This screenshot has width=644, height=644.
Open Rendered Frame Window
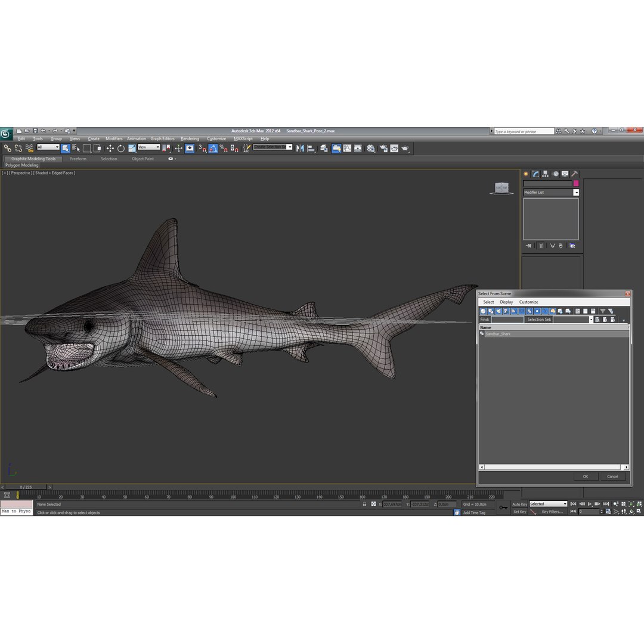coord(394,148)
